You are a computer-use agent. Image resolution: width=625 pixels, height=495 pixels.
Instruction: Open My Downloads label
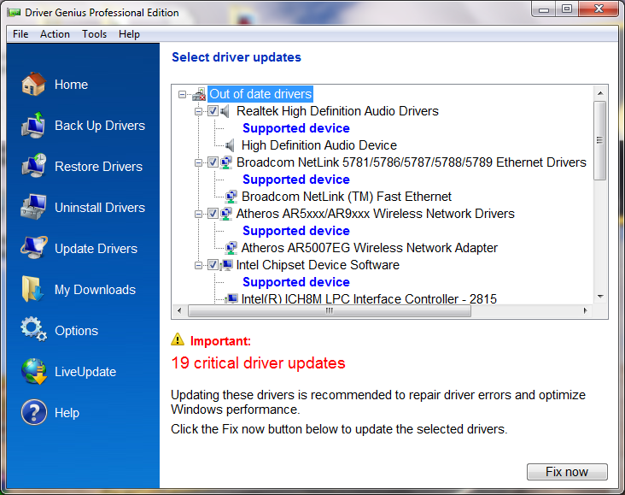click(95, 290)
